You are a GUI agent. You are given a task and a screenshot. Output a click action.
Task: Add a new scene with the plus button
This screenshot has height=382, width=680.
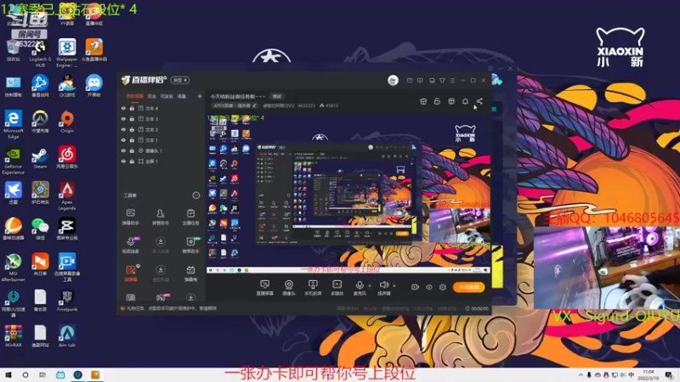[x=200, y=96]
